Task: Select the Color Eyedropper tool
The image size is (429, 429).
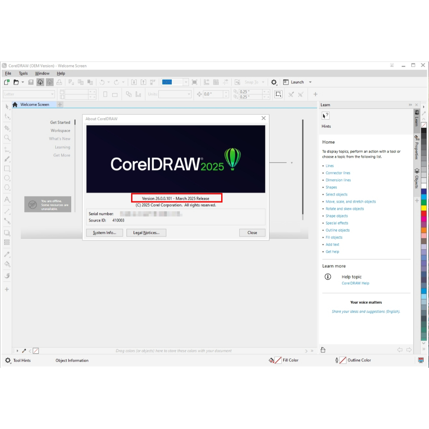Action: 7,254
